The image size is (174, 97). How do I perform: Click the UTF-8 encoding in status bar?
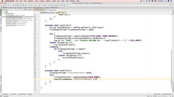tap(155, 96)
